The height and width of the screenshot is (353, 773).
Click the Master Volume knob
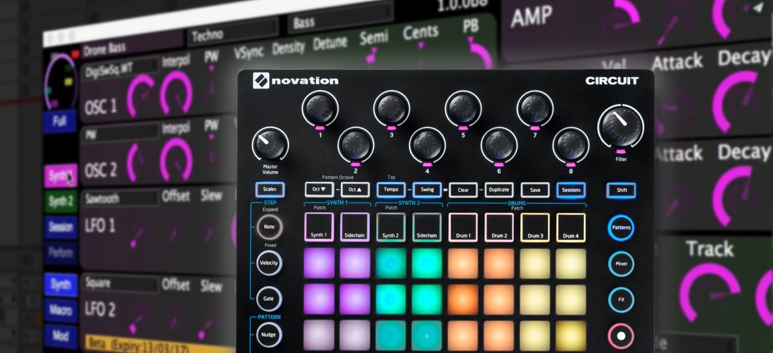pyautogui.click(x=270, y=146)
